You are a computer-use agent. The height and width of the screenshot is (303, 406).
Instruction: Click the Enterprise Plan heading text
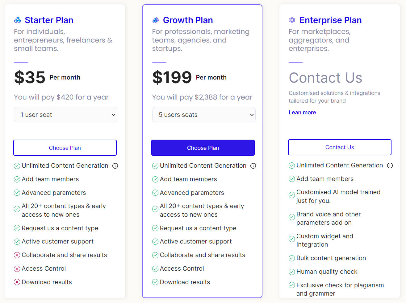[x=330, y=20]
